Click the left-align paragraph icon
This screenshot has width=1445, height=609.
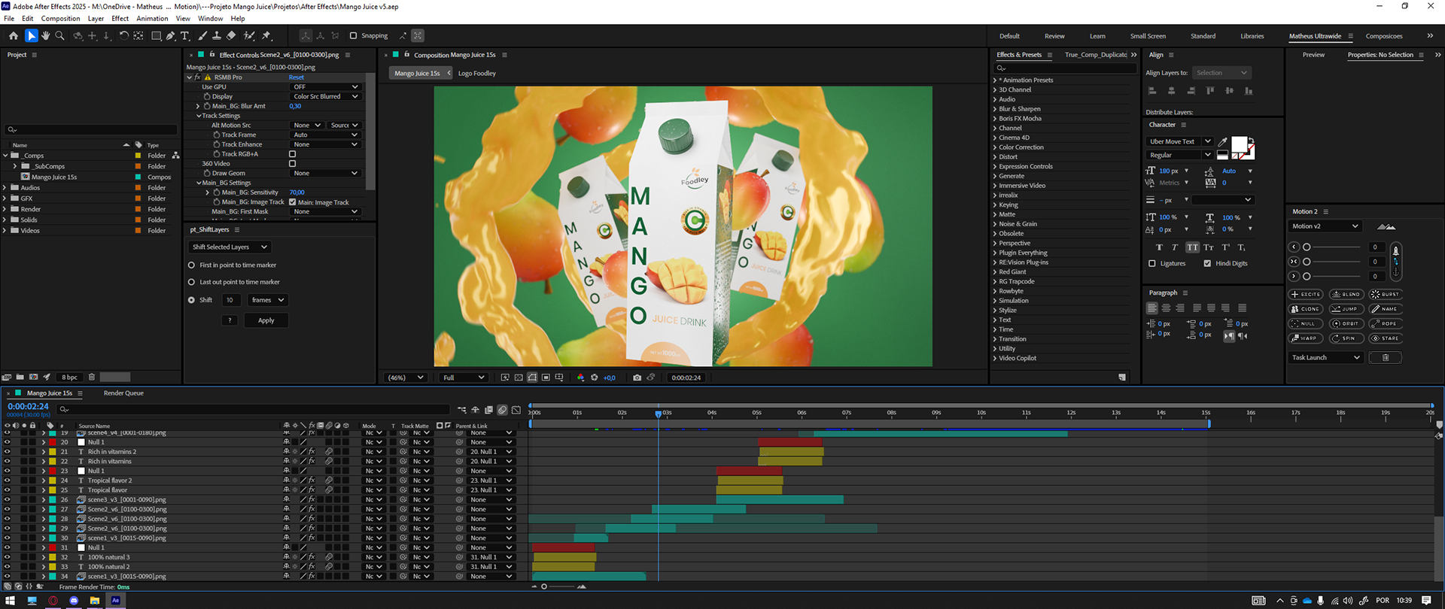click(x=1152, y=308)
